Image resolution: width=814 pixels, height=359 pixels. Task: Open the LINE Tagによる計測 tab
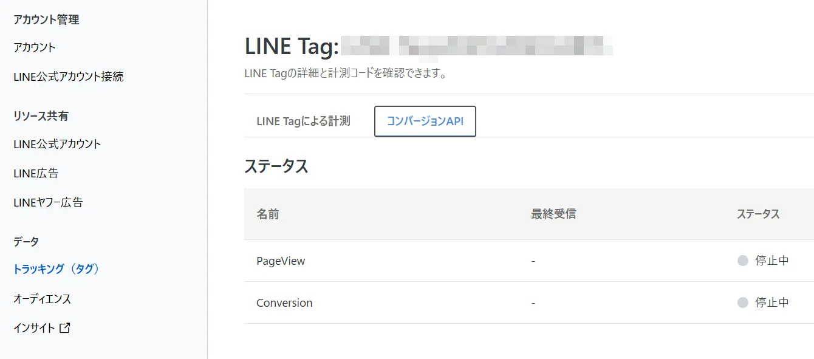coord(303,121)
